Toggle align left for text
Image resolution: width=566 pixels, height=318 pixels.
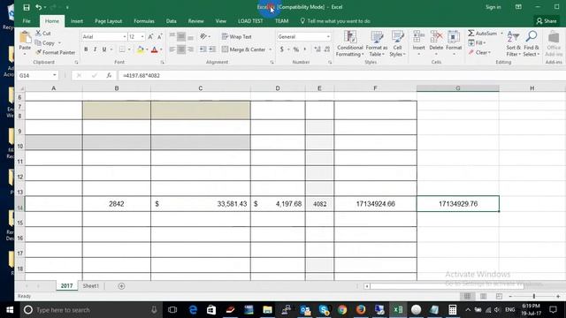point(172,49)
